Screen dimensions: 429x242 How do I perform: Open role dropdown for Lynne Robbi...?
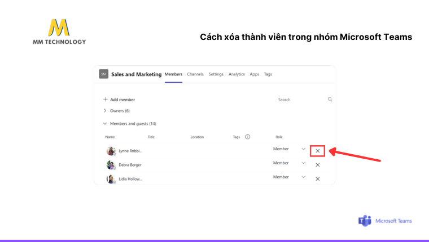point(303,149)
